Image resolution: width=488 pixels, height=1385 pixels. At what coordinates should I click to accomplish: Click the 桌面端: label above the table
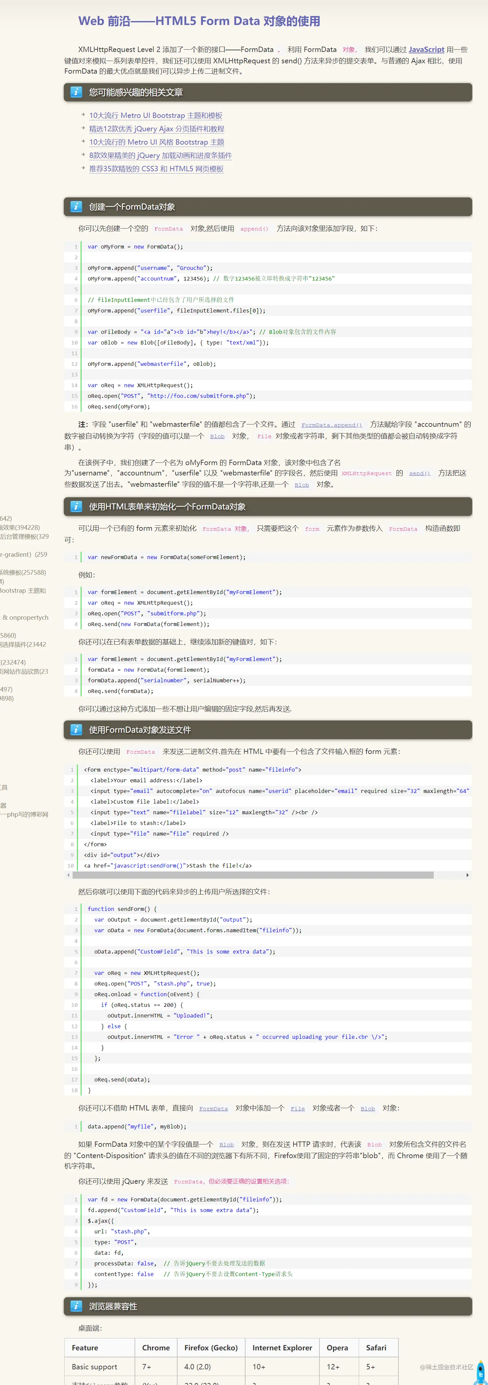tap(90, 1327)
